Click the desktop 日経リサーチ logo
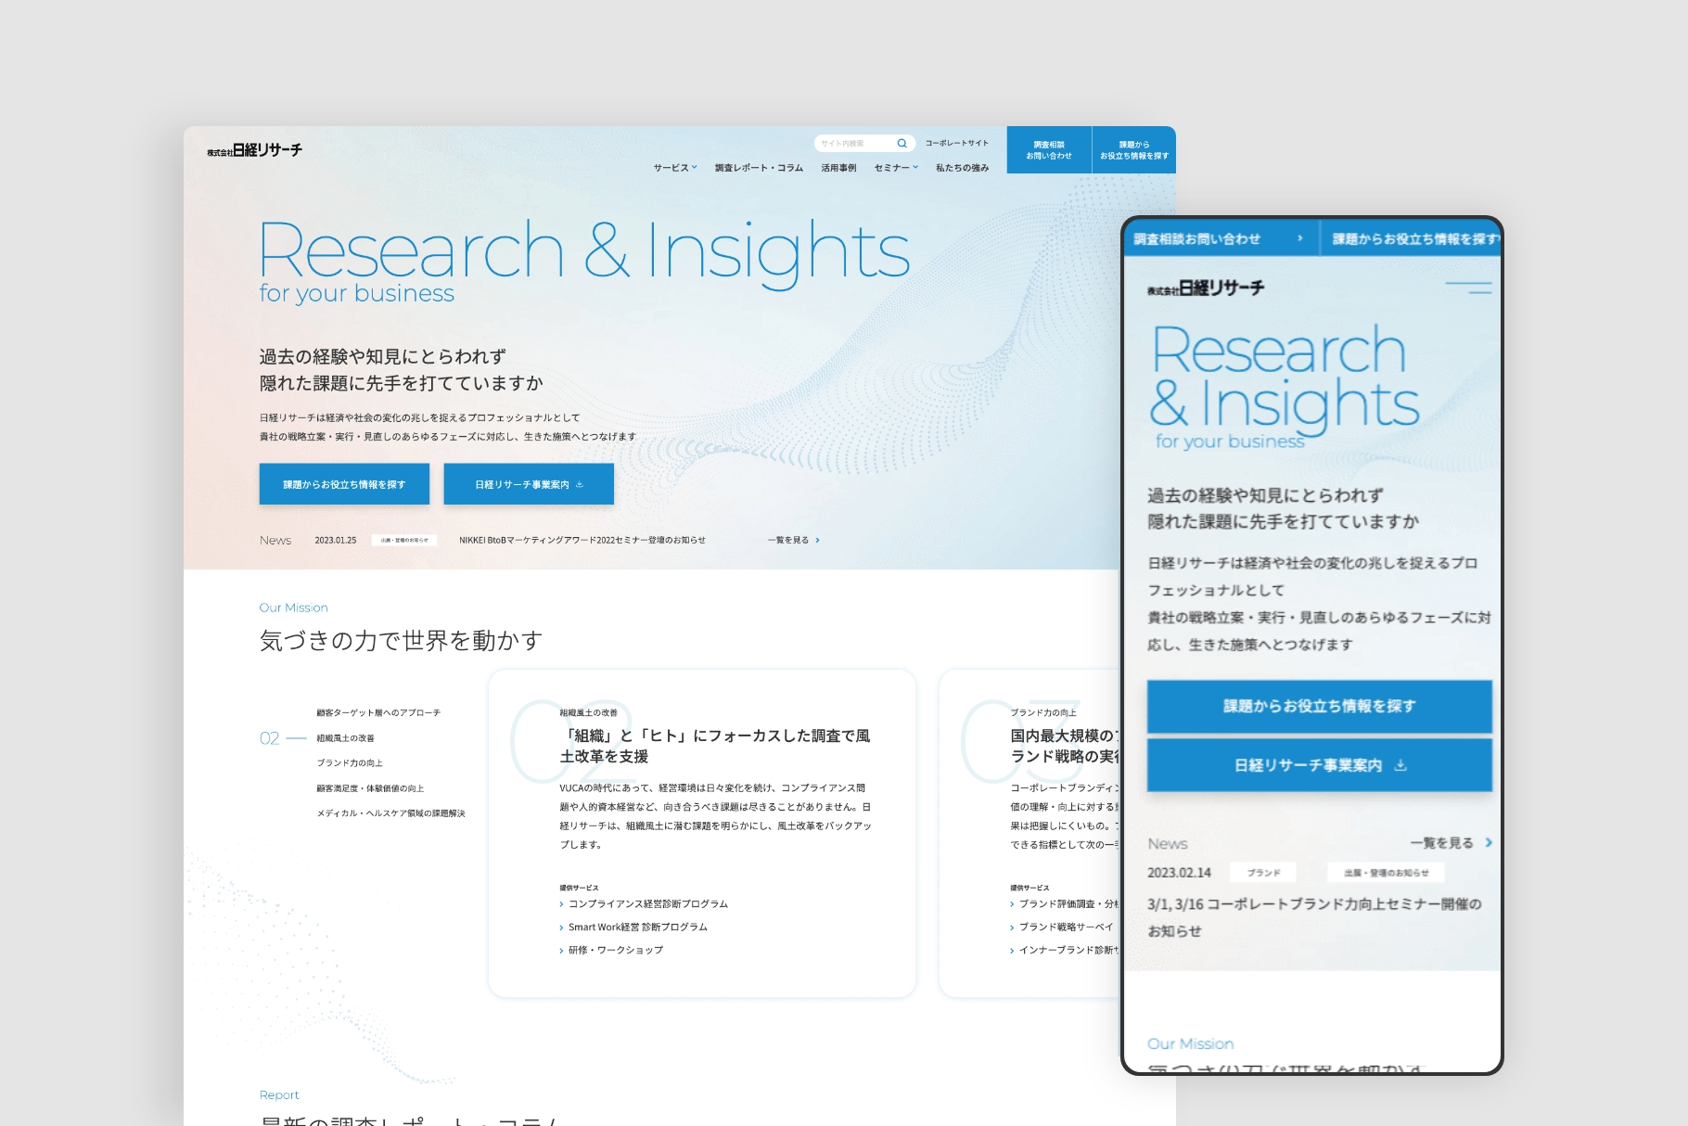This screenshot has height=1126, width=1688. click(255, 150)
